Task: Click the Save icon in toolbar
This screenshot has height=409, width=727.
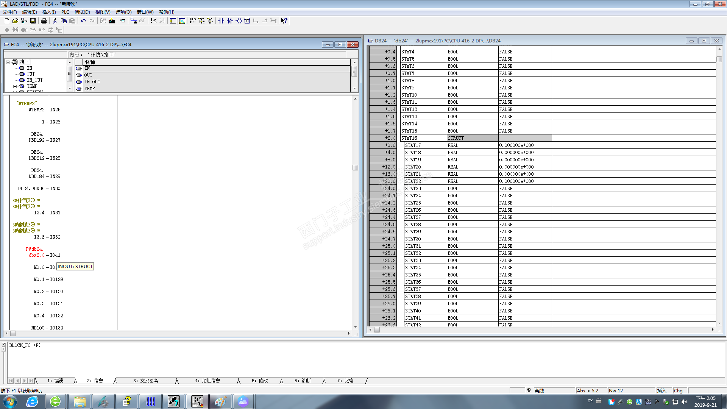Action: coord(33,21)
